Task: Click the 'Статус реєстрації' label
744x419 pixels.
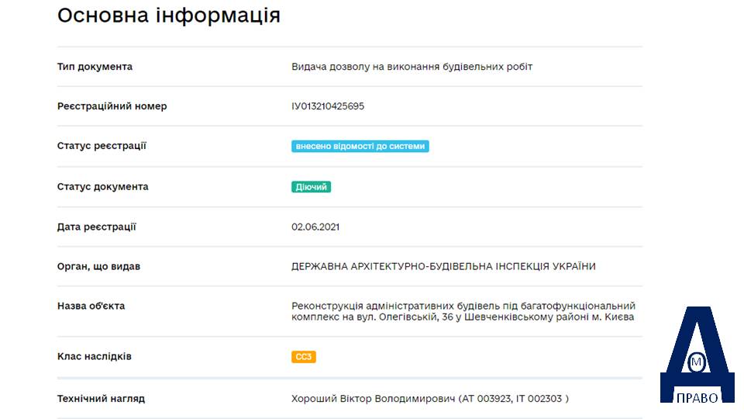Action: 102,146
